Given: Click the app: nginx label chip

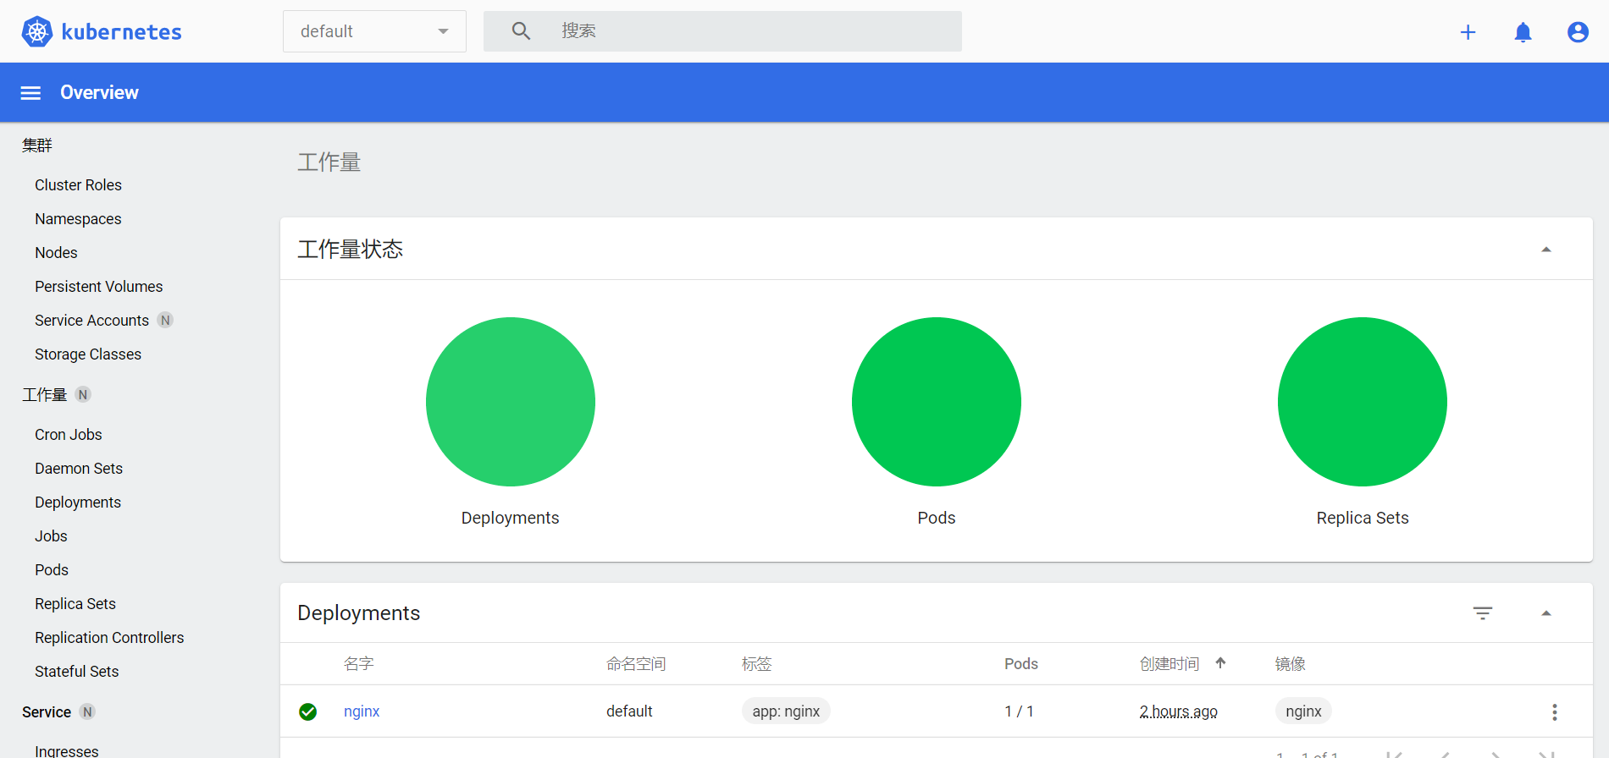Looking at the screenshot, I should pyautogui.click(x=786, y=711).
